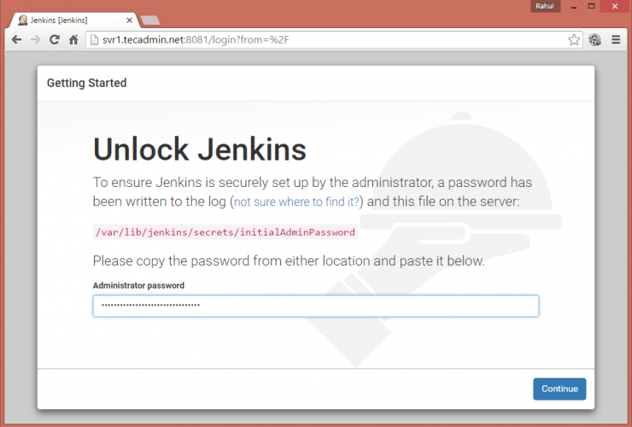Image resolution: width=632 pixels, height=427 pixels.
Task: Open the 'not sure where to find it?' link
Action: click(x=297, y=202)
